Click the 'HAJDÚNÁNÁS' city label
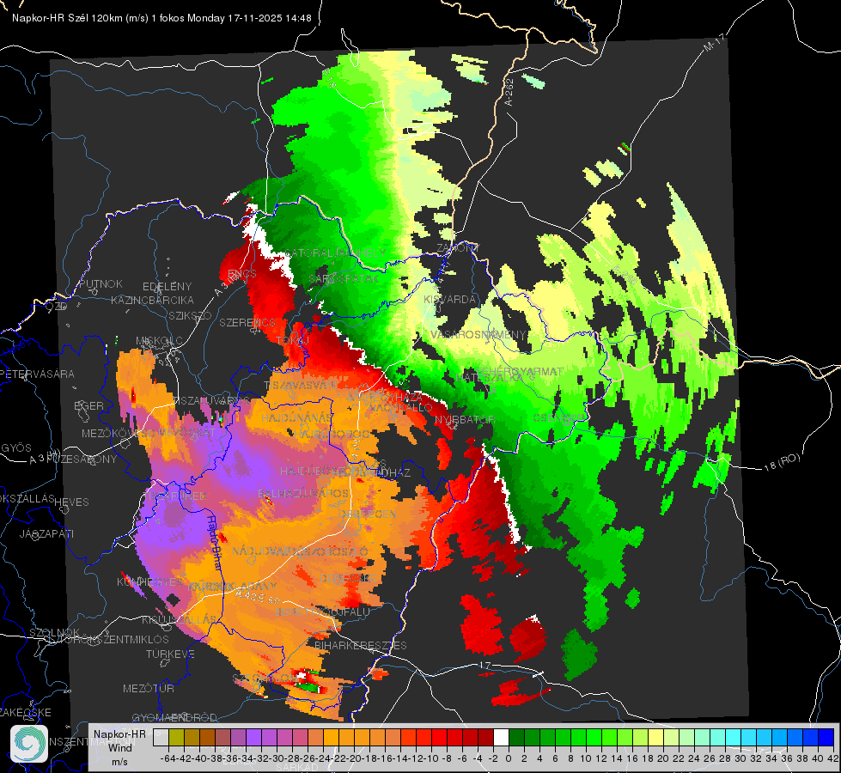The width and height of the screenshot is (841, 773). [297, 417]
